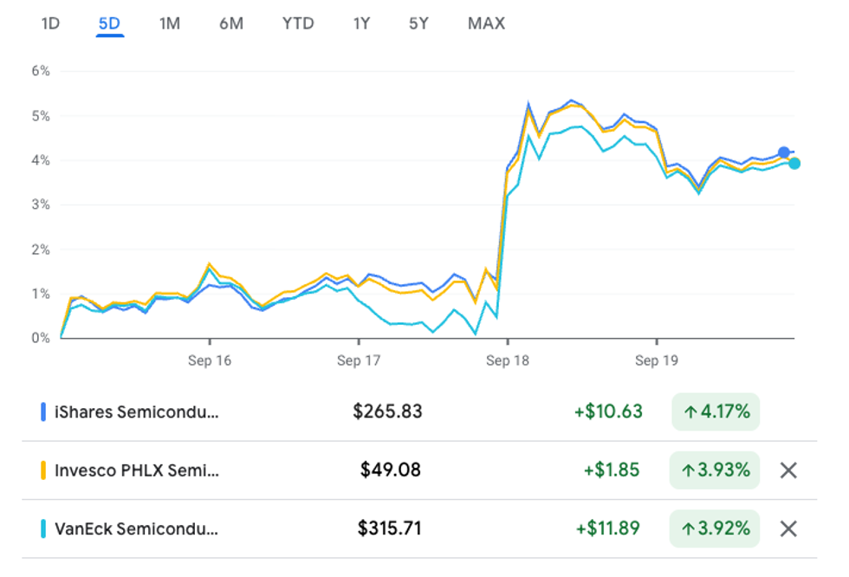The width and height of the screenshot is (849, 577).
Task: Select YTD time period
Action: pyautogui.click(x=298, y=23)
